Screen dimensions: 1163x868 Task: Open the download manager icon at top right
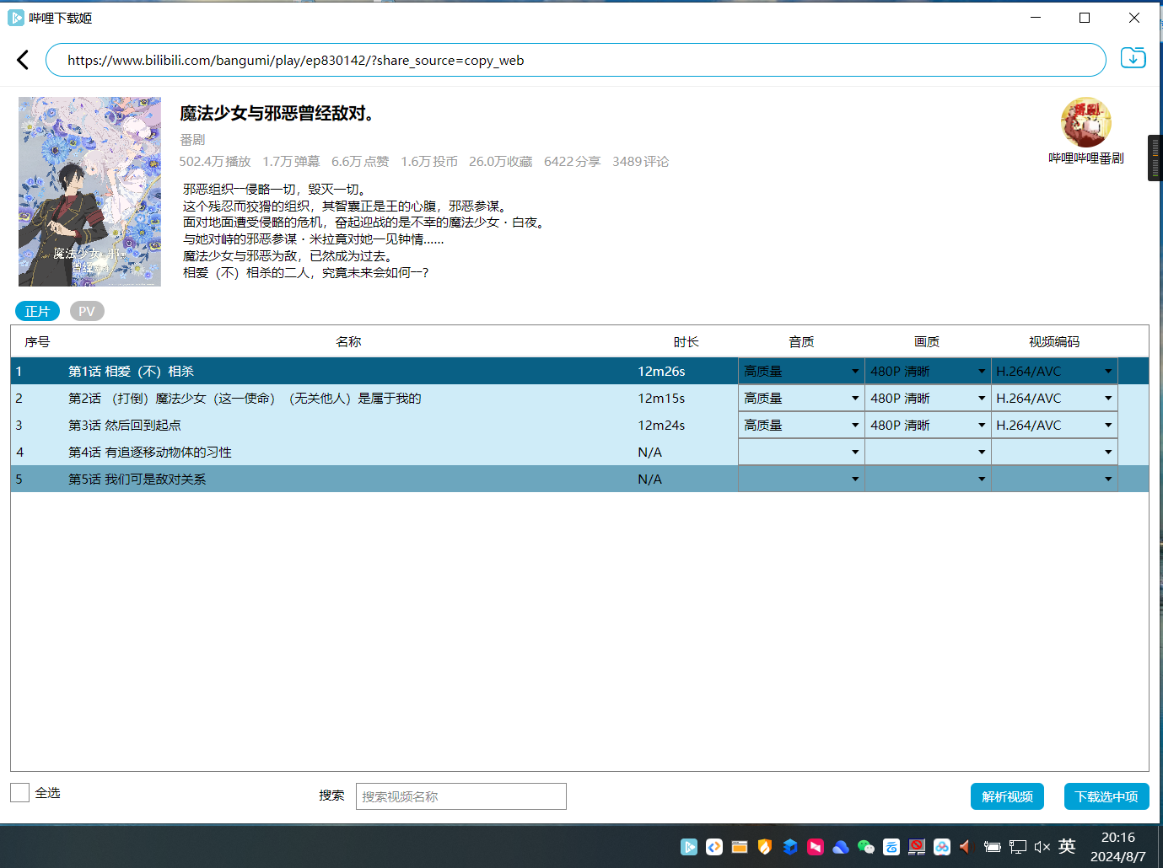point(1133,58)
